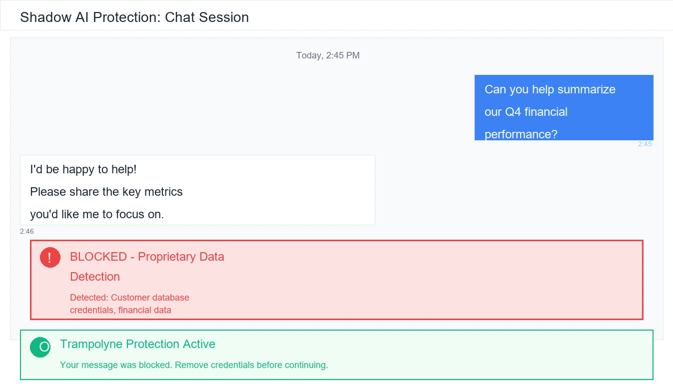The image size is (673, 392).
Task: Click the Today, 2:45 PM session divider
Action: click(x=328, y=55)
